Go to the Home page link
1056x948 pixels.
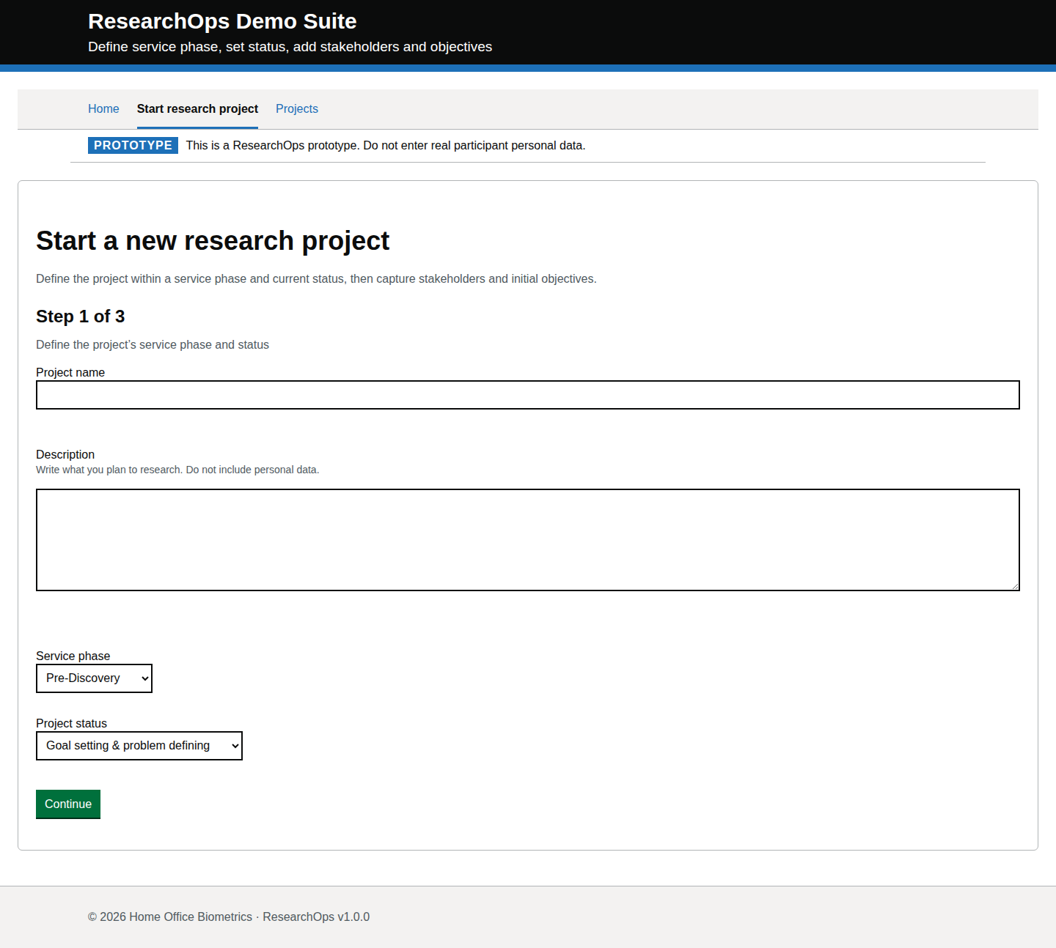[x=103, y=108]
